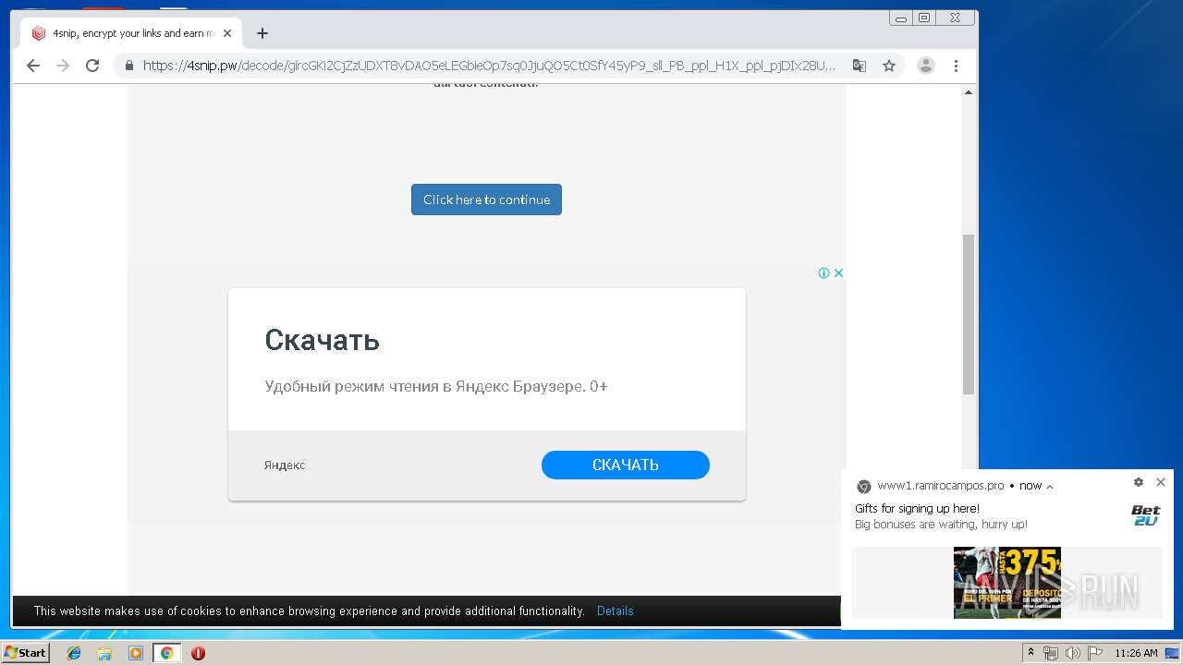Click the Скачать ad headline
The width and height of the screenshot is (1183, 665).
click(x=322, y=340)
